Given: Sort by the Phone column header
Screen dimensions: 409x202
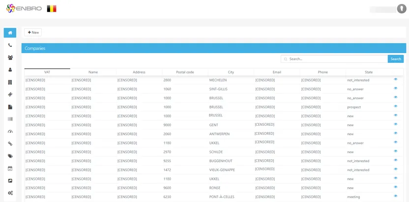Looking at the screenshot, I should click(322, 72).
